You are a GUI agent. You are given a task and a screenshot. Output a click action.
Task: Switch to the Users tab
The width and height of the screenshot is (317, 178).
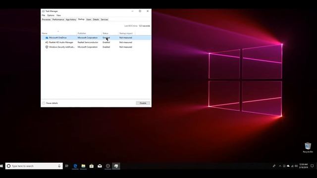[89, 20]
